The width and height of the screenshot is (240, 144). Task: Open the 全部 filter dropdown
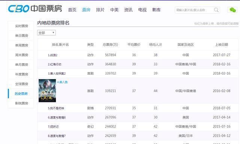pyautogui.click(x=46, y=33)
